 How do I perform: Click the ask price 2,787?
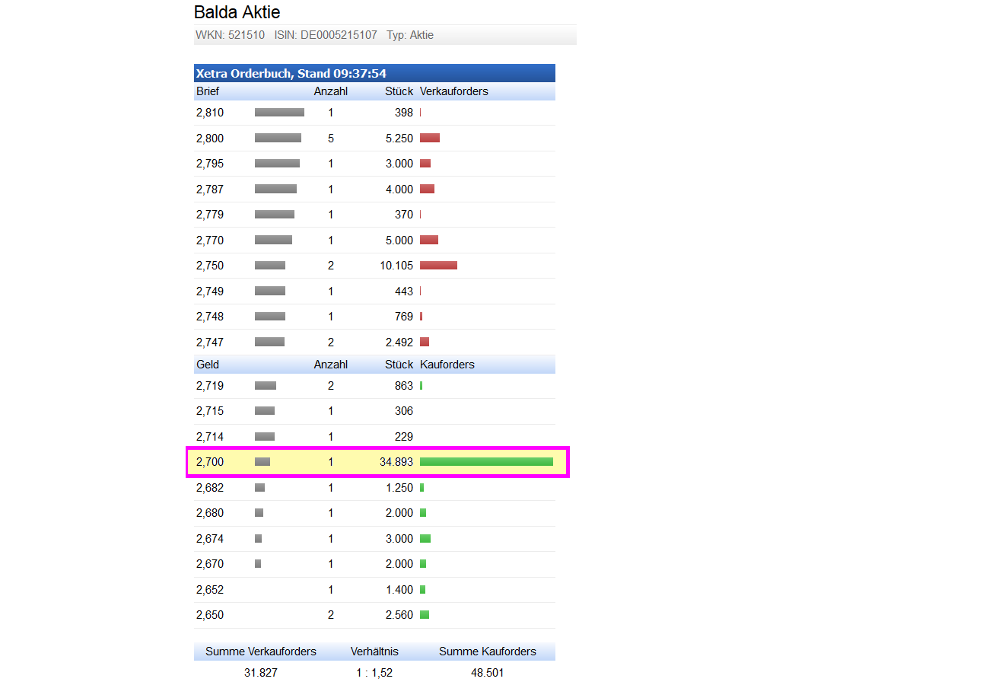point(210,190)
